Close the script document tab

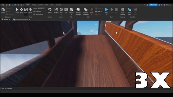click(x=29, y=20)
